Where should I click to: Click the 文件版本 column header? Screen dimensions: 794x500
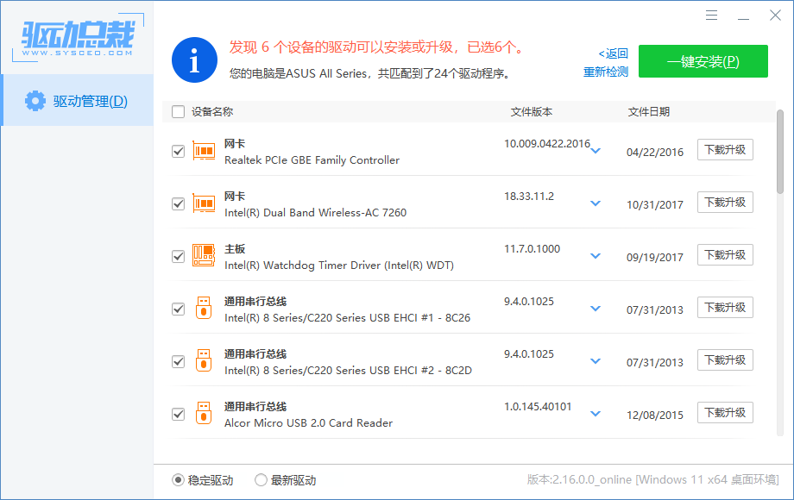[531, 112]
